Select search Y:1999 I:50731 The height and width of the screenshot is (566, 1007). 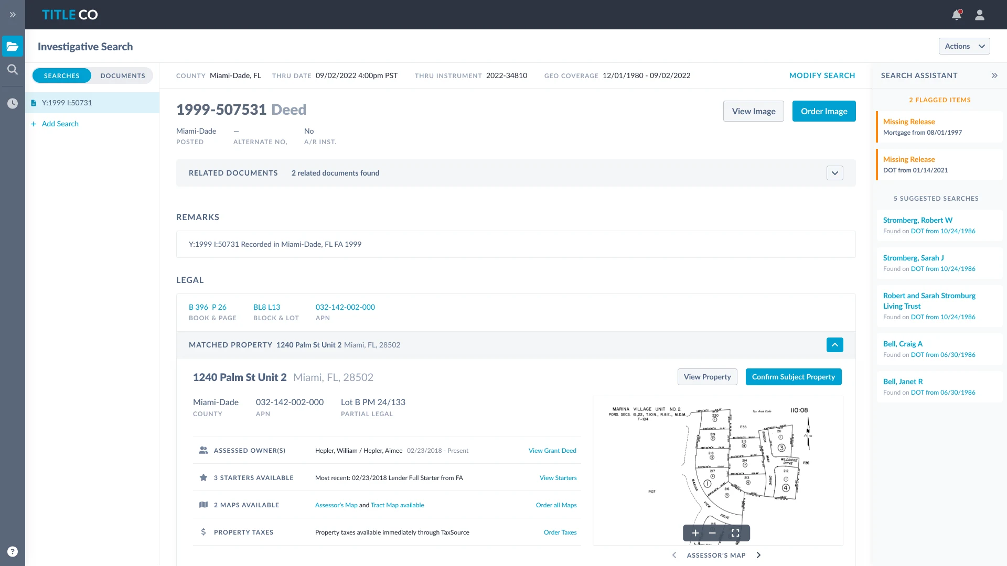coord(92,103)
